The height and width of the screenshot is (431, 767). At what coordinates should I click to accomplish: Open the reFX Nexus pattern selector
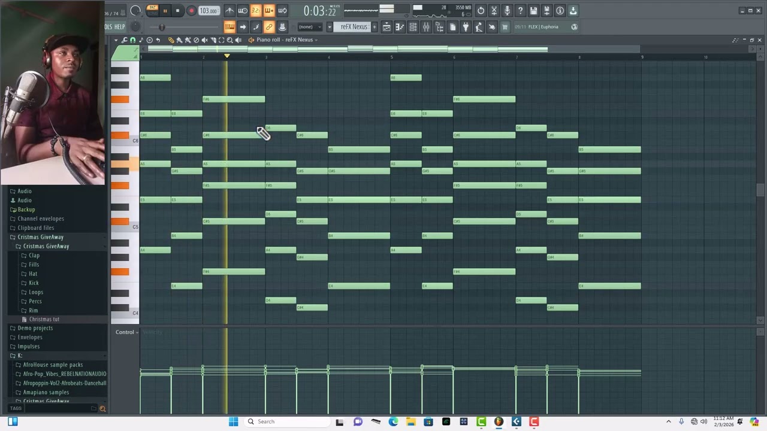pos(352,27)
